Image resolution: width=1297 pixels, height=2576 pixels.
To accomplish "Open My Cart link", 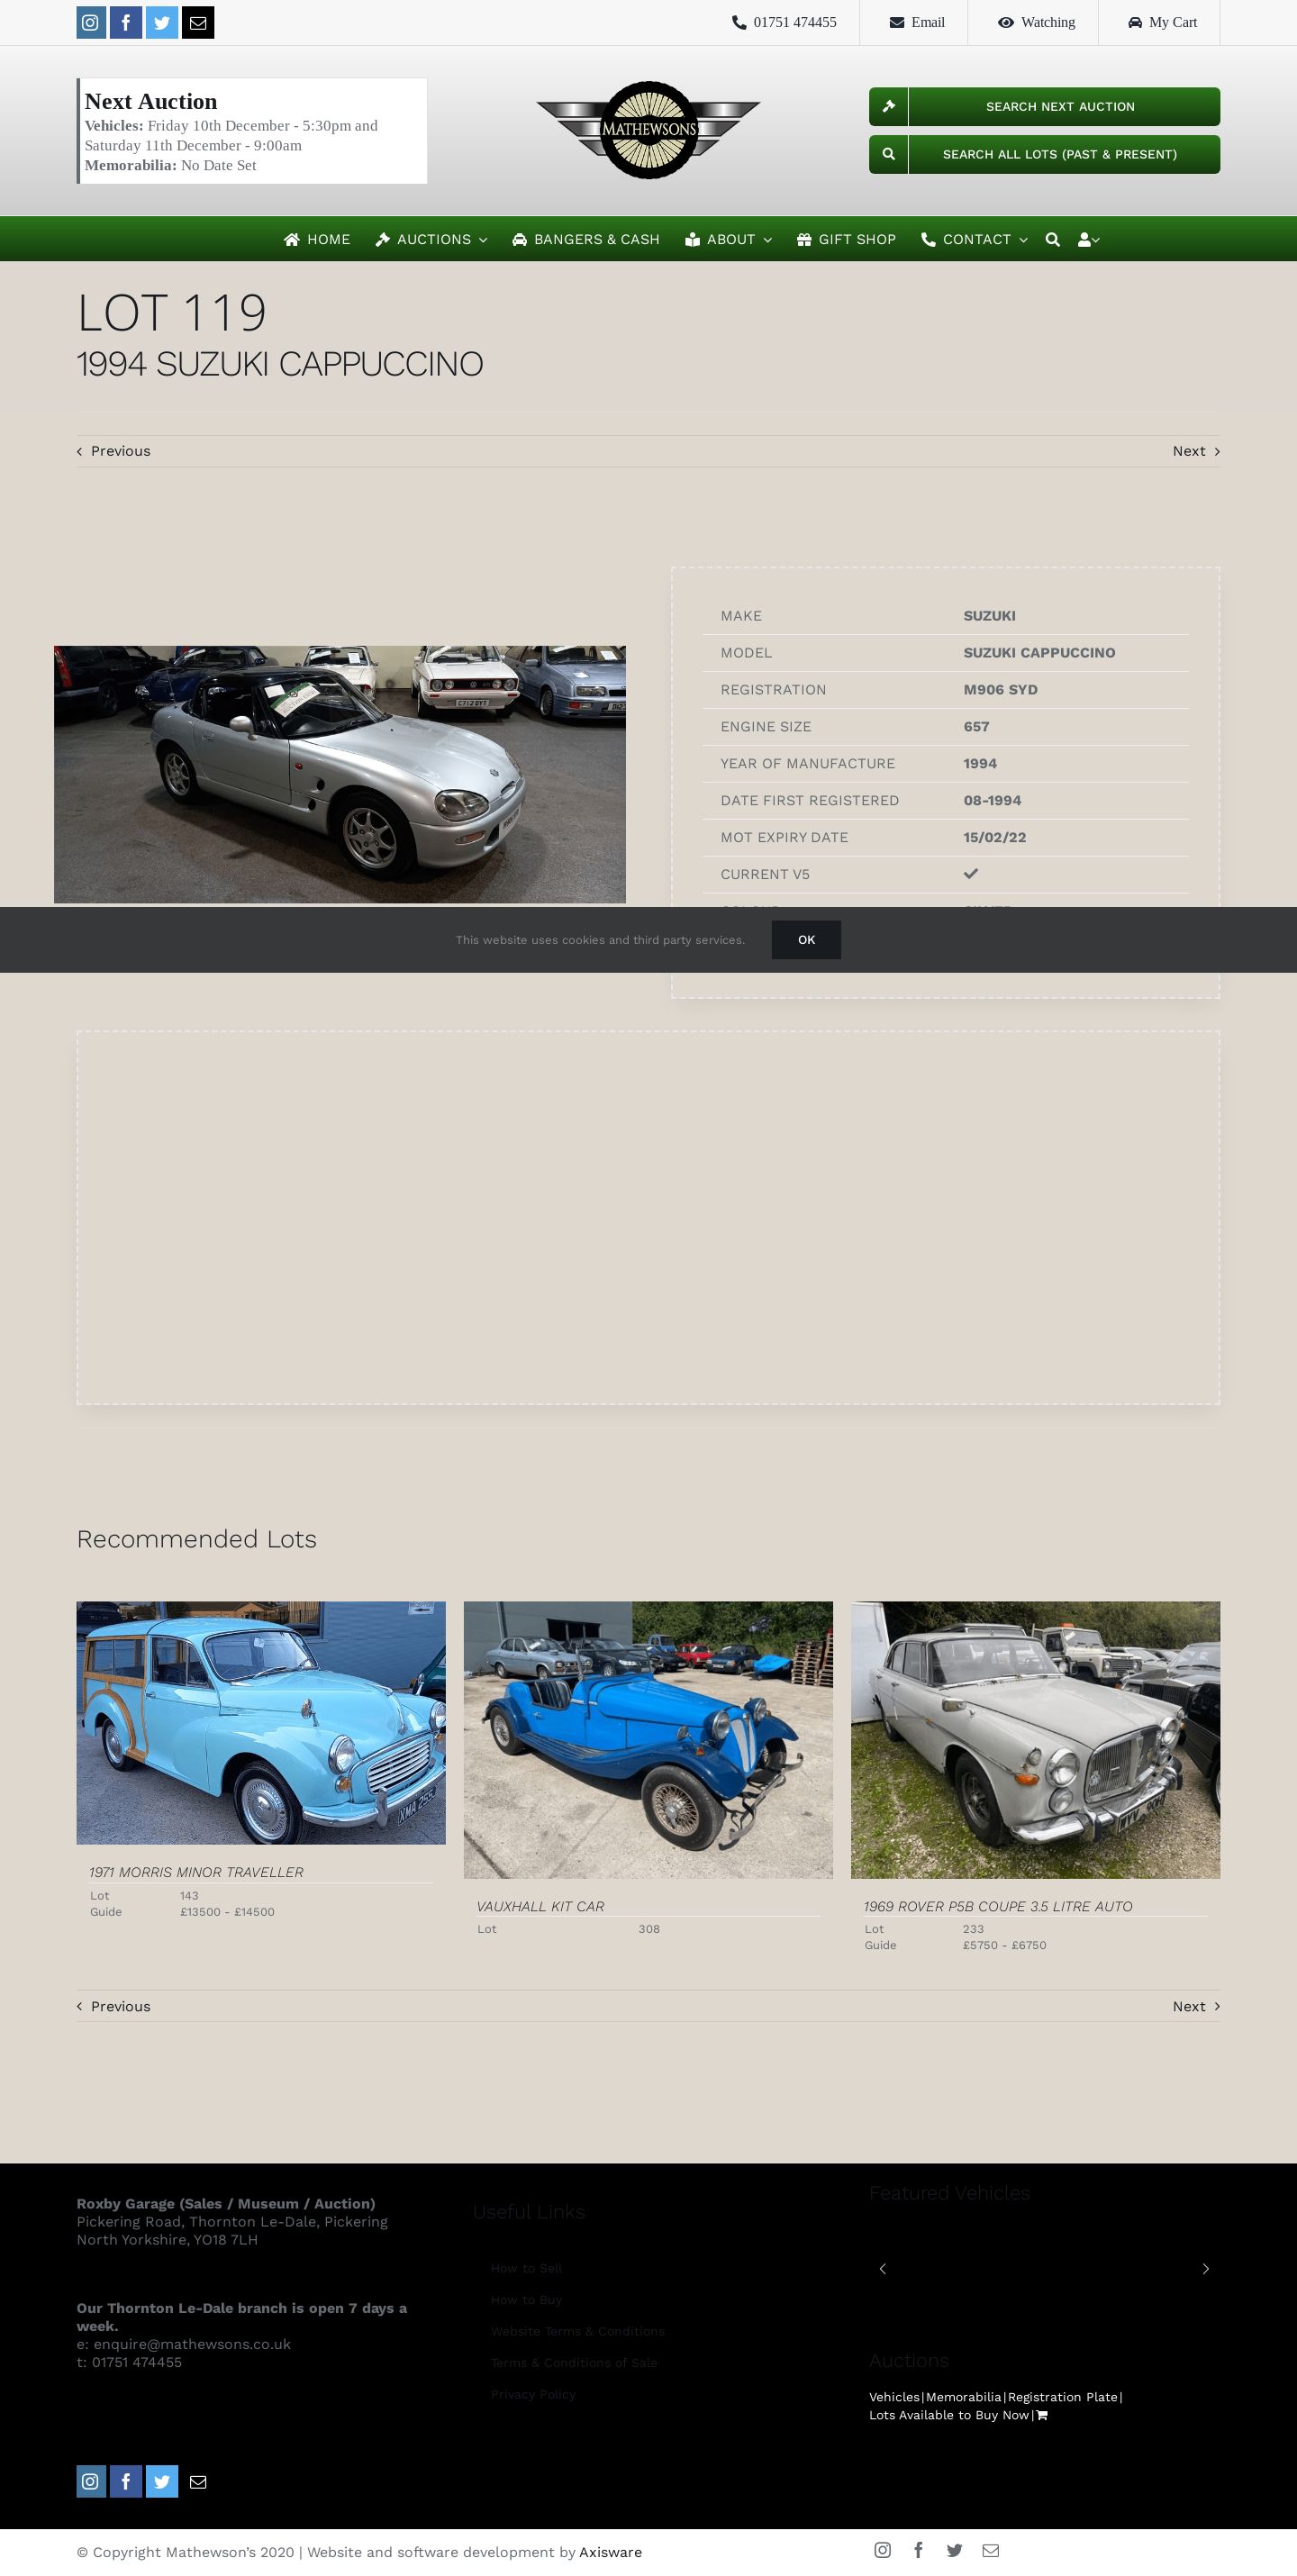I will click(1162, 22).
